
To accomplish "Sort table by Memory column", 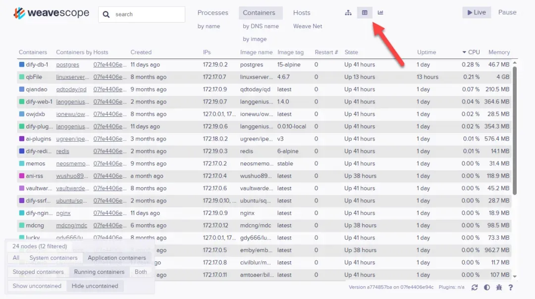I will [x=499, y=52].
